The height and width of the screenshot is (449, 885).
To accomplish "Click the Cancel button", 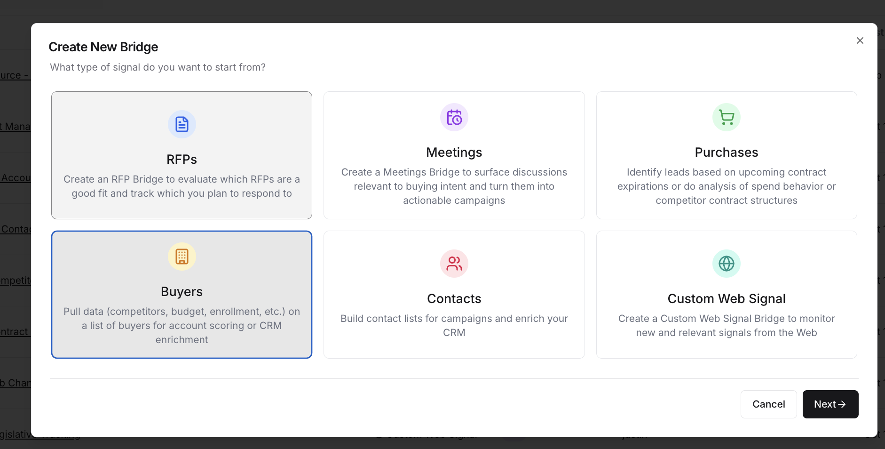I will (768, 404).
